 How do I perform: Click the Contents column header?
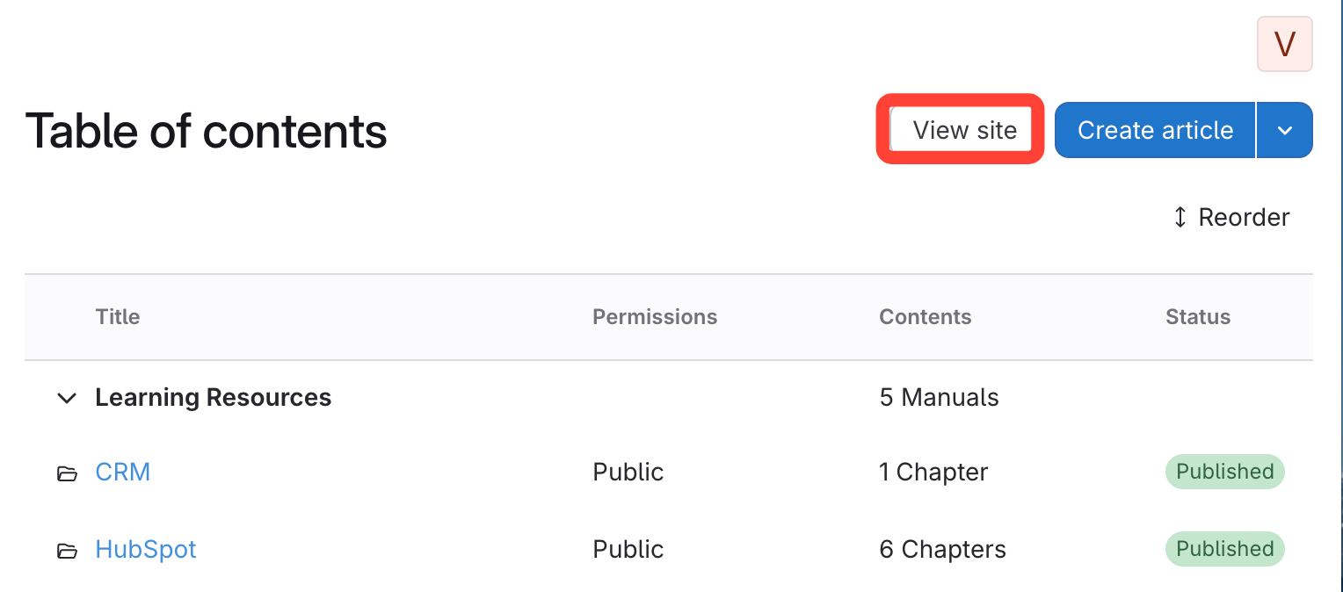pyautogui.click(x=926, y=317)
